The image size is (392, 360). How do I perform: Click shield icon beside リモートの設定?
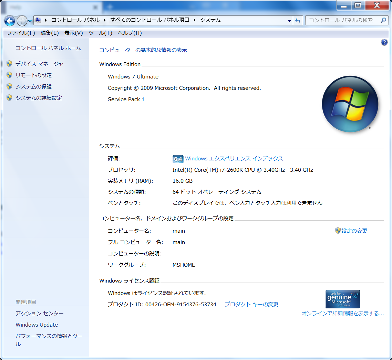point(10,75)
